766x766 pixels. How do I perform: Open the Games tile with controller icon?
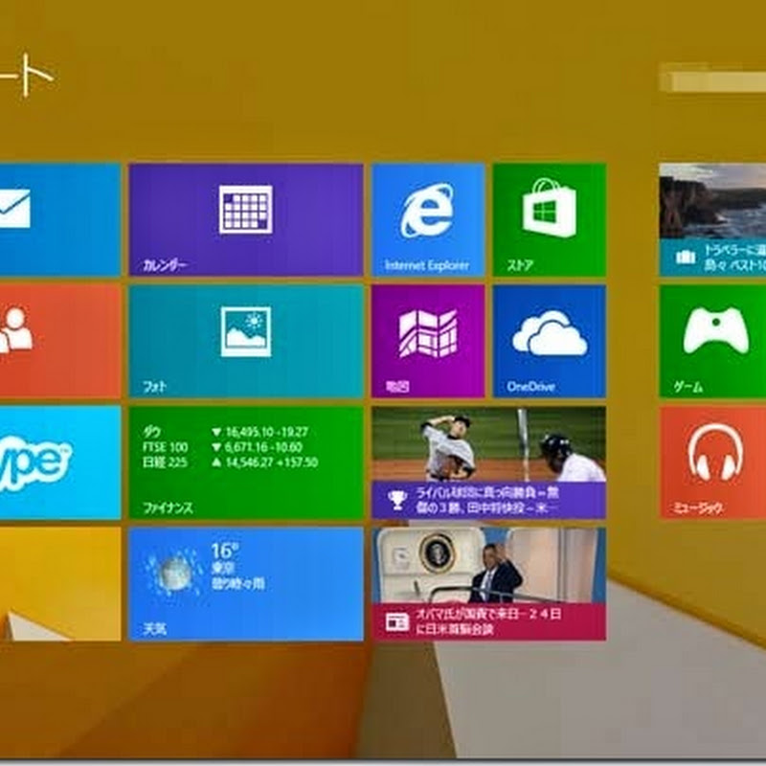coord(712,342)
